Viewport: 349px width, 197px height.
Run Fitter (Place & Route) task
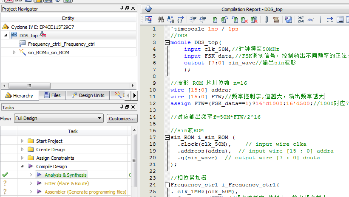tap(67, 183)
